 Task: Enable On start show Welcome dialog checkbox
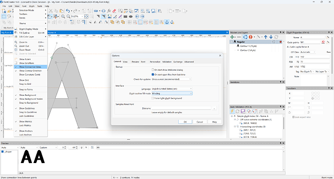pyautogui.click(x=153, y=70)
